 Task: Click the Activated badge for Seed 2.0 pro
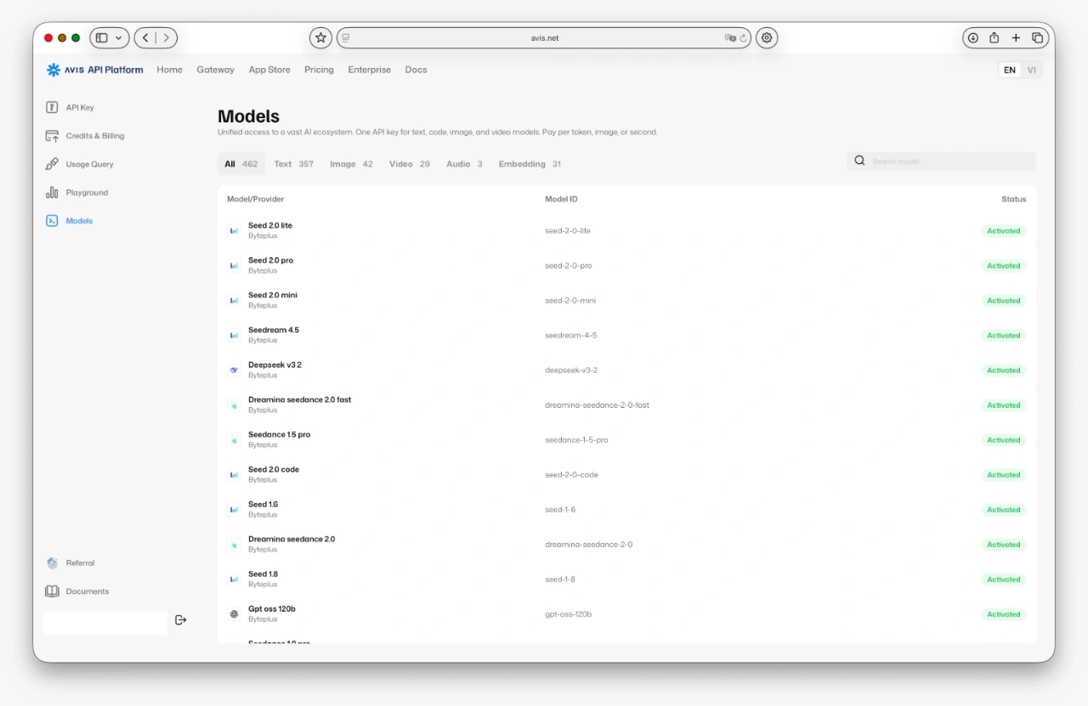[1004, 266]
